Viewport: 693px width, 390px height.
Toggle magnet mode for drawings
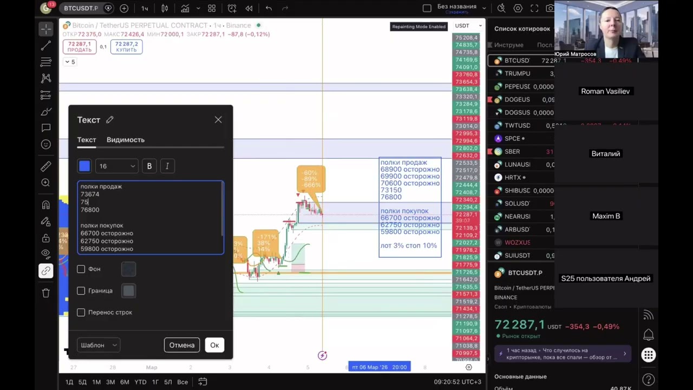pos(46,205)
